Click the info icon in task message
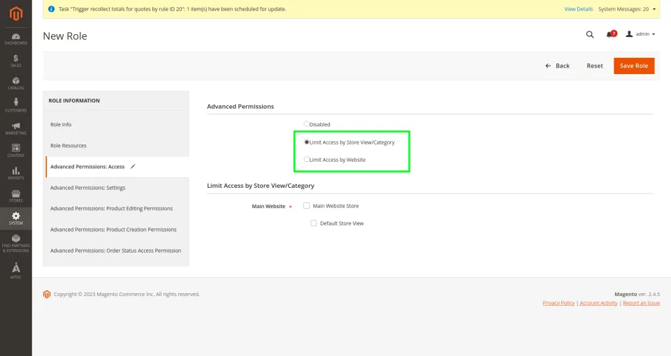The width and height of the screenshot is (671, 356). pyautogui.click(x=51, y=9)
